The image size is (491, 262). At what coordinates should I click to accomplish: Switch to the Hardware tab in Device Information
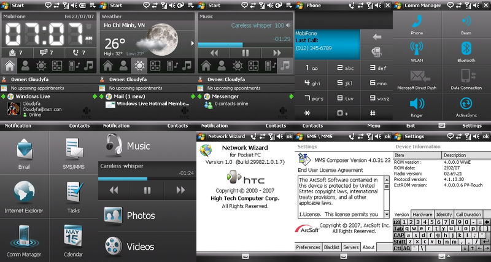tap(422, 214)
